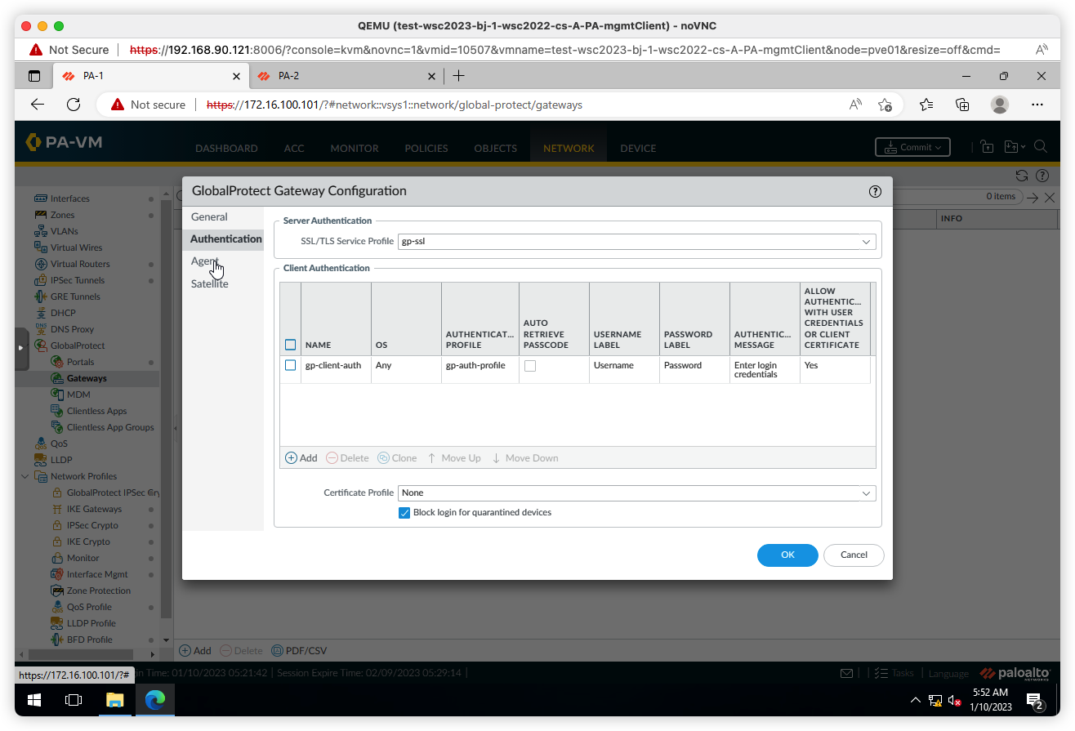
Task: Click Move Down in client authentication table
Action: pos(525,458)
